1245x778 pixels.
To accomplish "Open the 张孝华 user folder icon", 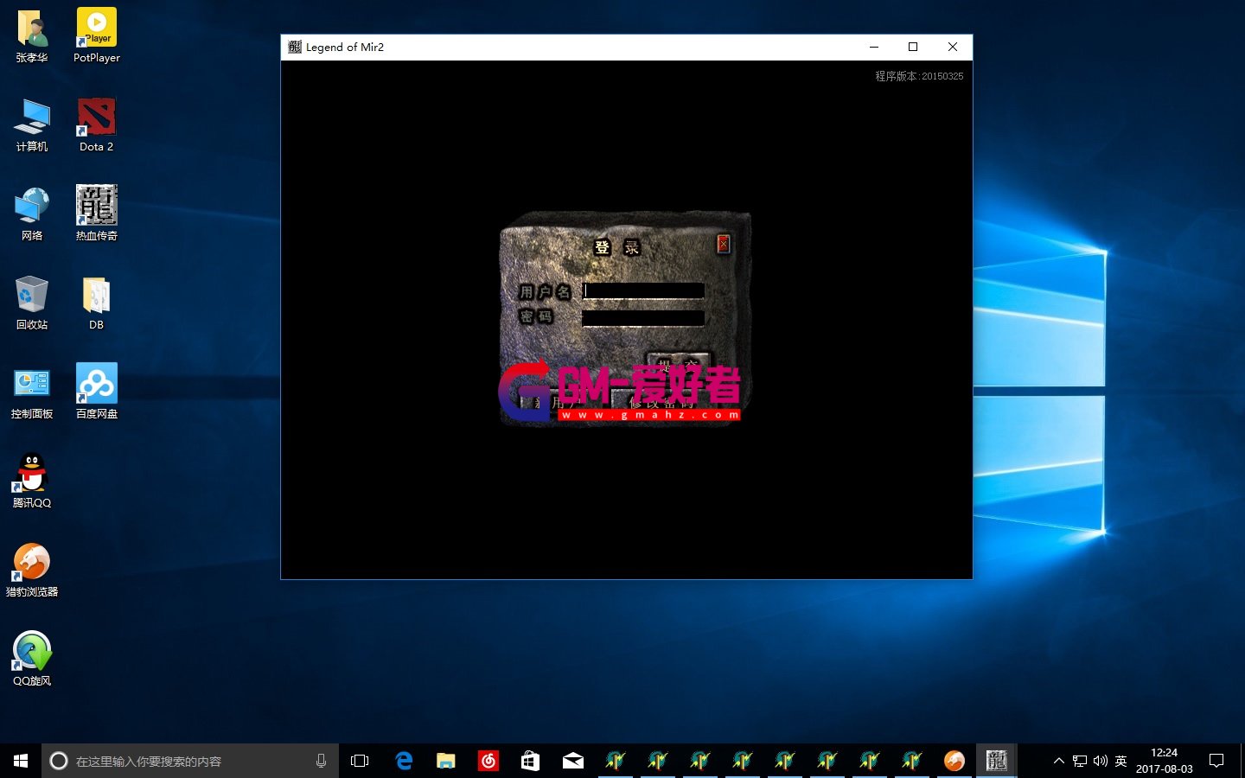I will (32, 36).
